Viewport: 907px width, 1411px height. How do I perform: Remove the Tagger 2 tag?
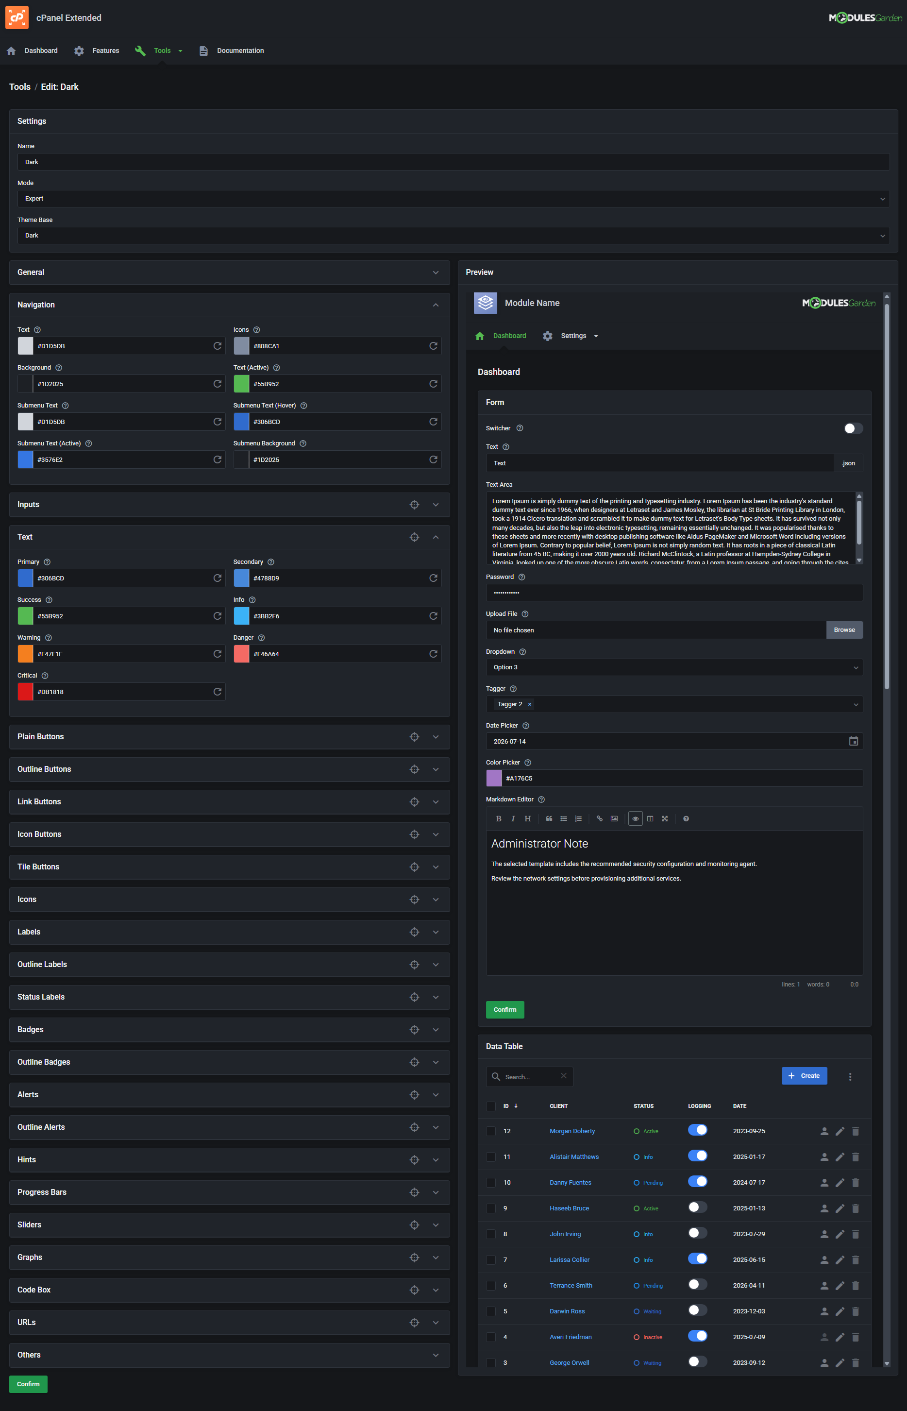pos(529,704)
